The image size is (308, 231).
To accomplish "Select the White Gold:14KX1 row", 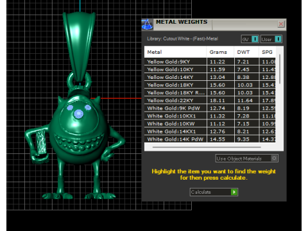I will click(210, 132).
